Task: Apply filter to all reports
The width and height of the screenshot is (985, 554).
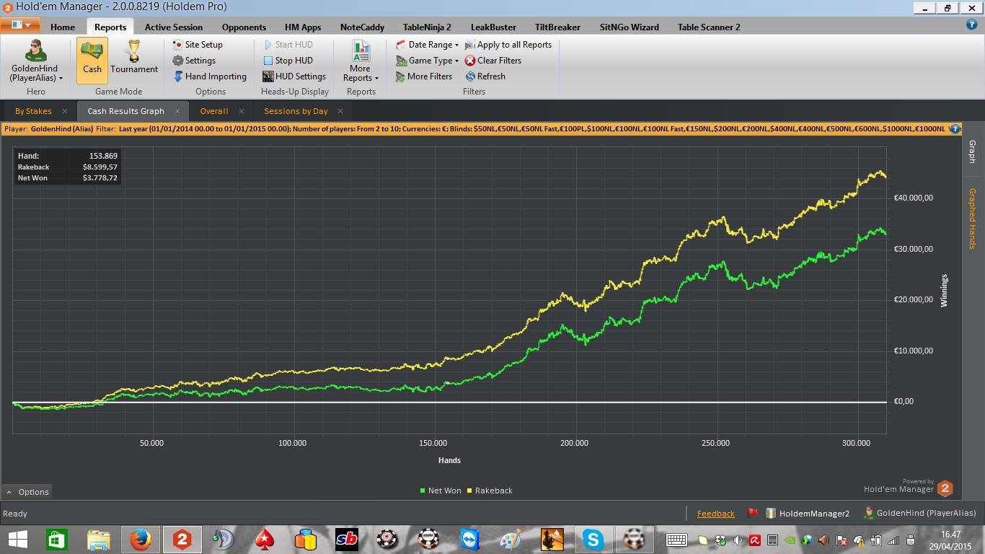Action: click(x=508, y=45)
